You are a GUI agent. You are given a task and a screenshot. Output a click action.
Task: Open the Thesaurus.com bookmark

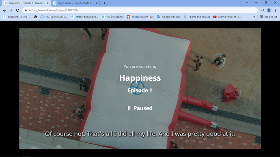140,17
